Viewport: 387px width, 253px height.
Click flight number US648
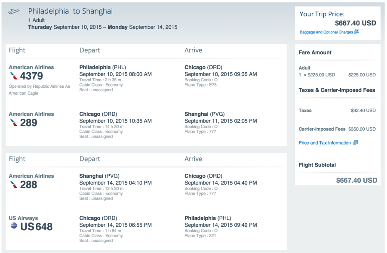(x=36, y=227)
